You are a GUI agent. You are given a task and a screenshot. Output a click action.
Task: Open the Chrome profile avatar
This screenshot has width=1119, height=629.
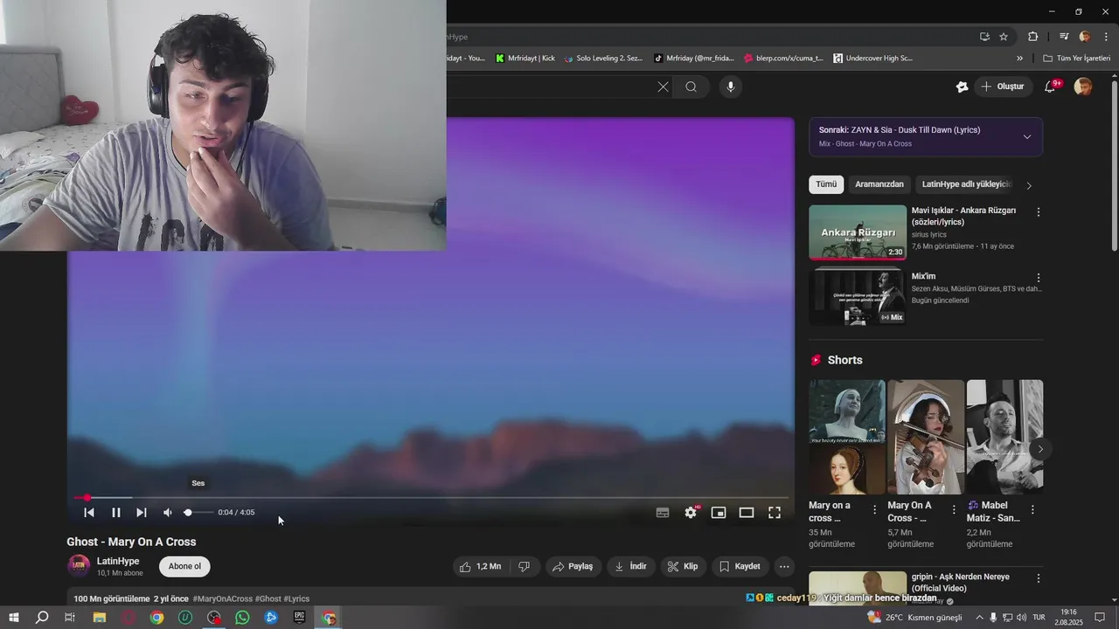[x=1085, y=37]
